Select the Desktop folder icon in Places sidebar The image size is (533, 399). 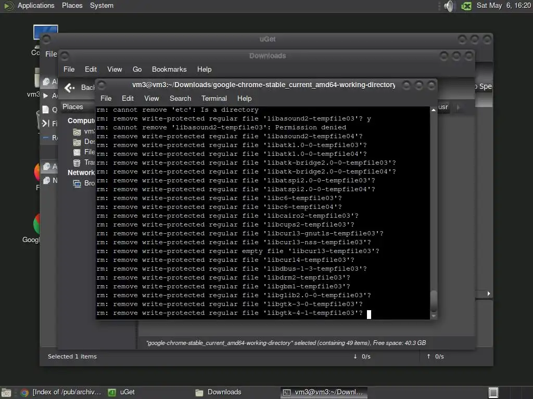pos(77,142)
